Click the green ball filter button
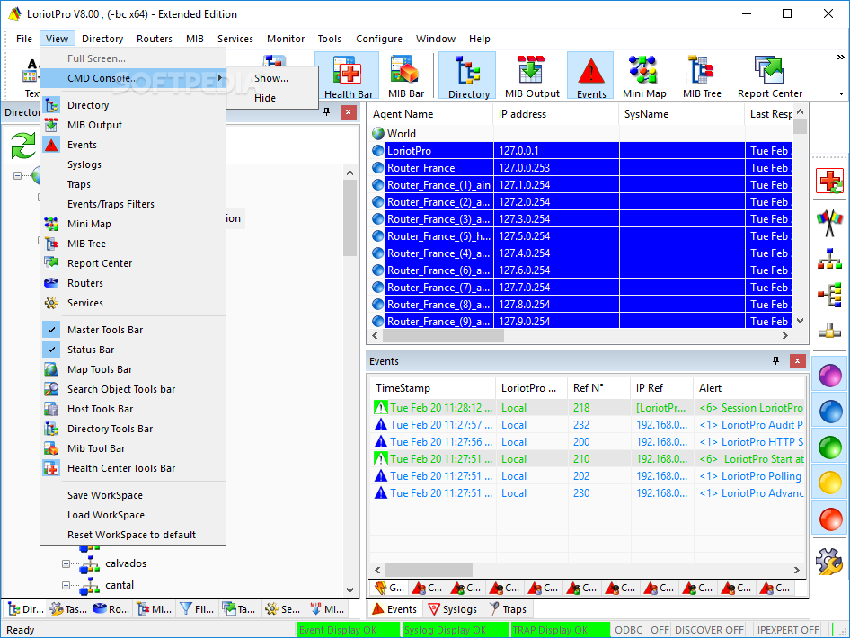 coord(829,447)
